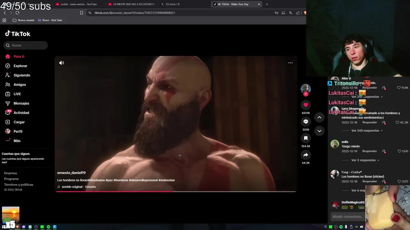This screenshot has width=410, height=230.
Task: Click the tiktok.com URL address bar
Action: click(135, 13)
